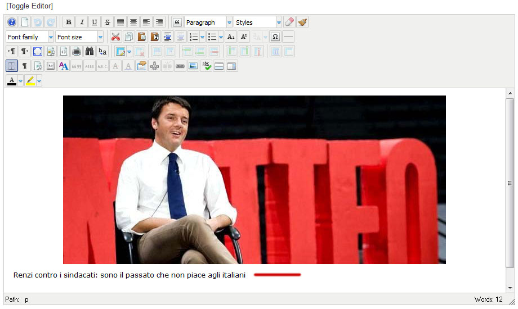Insert special character with Omega icon
The width and height of the screenshot is (518, 309).
point(275,37)
